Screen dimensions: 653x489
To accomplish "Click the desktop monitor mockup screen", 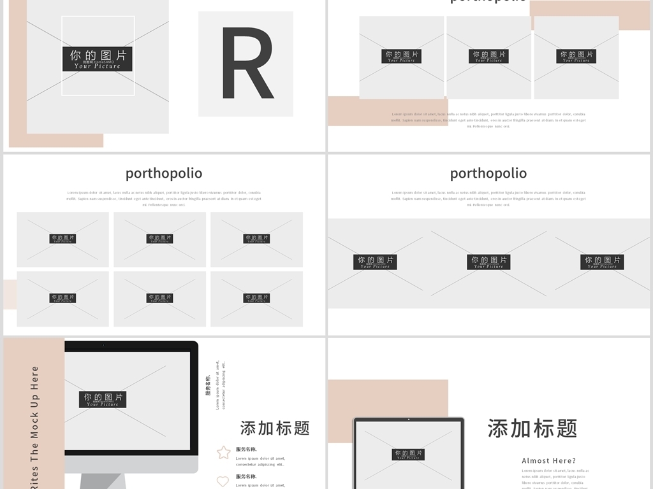I will [131, 401].
